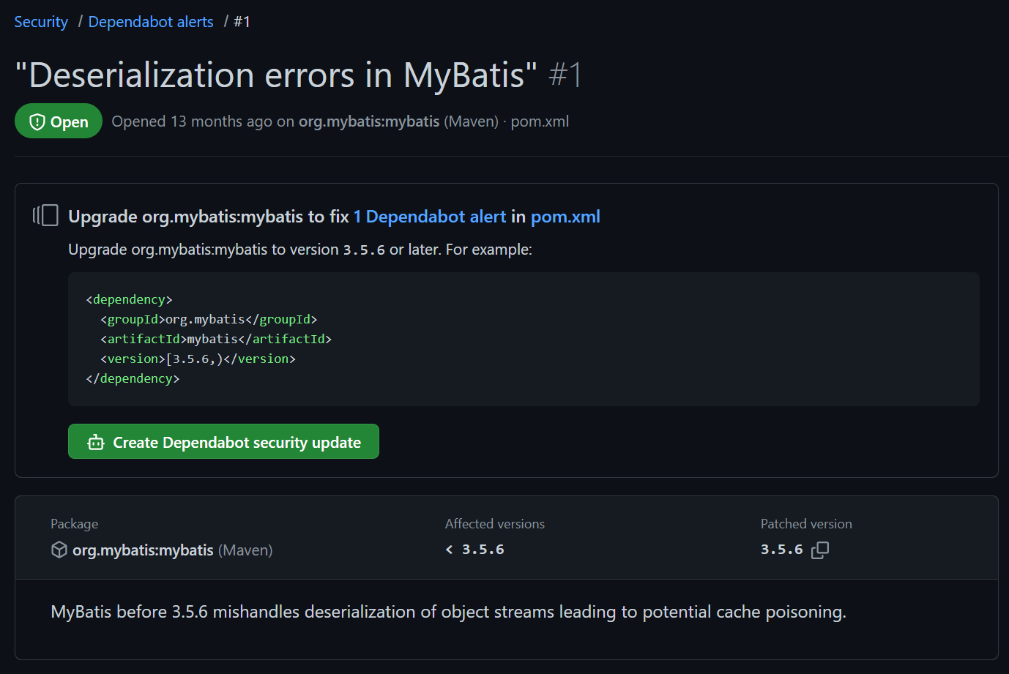Screen dimensions: 1009x674
Task: Open the Dependabot alerts breadcrumb link
Action: coord(151,22)
